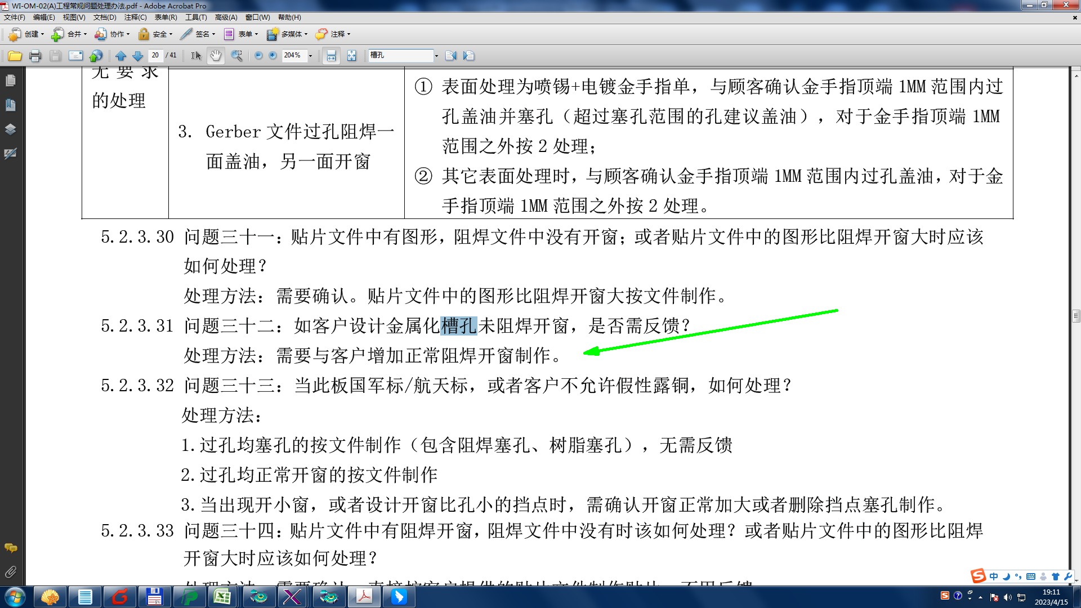Screen dimensions: 1081x608
Task: Open the zoom percentage dropdown arrow
Action: coord(310,56)
